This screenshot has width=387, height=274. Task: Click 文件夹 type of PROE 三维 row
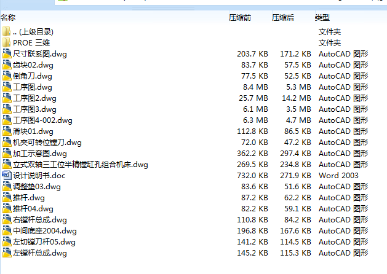(x=330, y=43)
